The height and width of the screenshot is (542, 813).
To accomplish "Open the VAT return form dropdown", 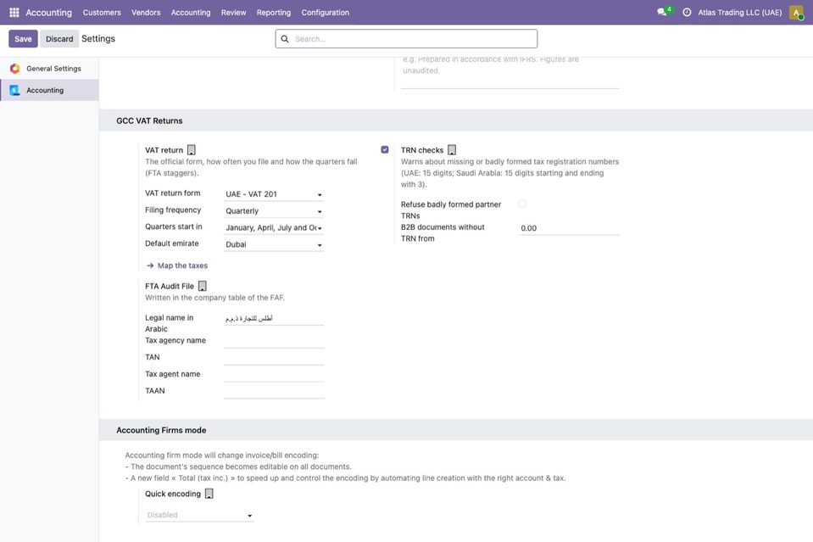I will (274, 194).
